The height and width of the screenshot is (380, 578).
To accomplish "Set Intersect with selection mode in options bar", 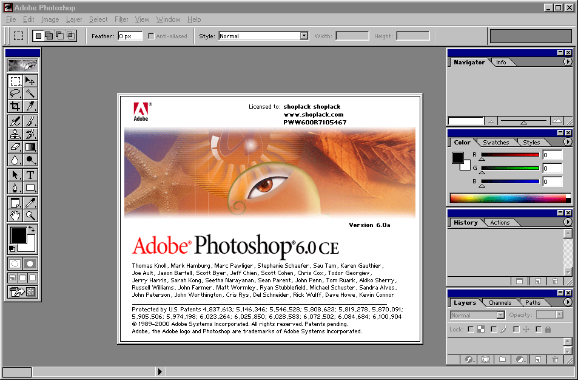I will click(x=70, y=36).
